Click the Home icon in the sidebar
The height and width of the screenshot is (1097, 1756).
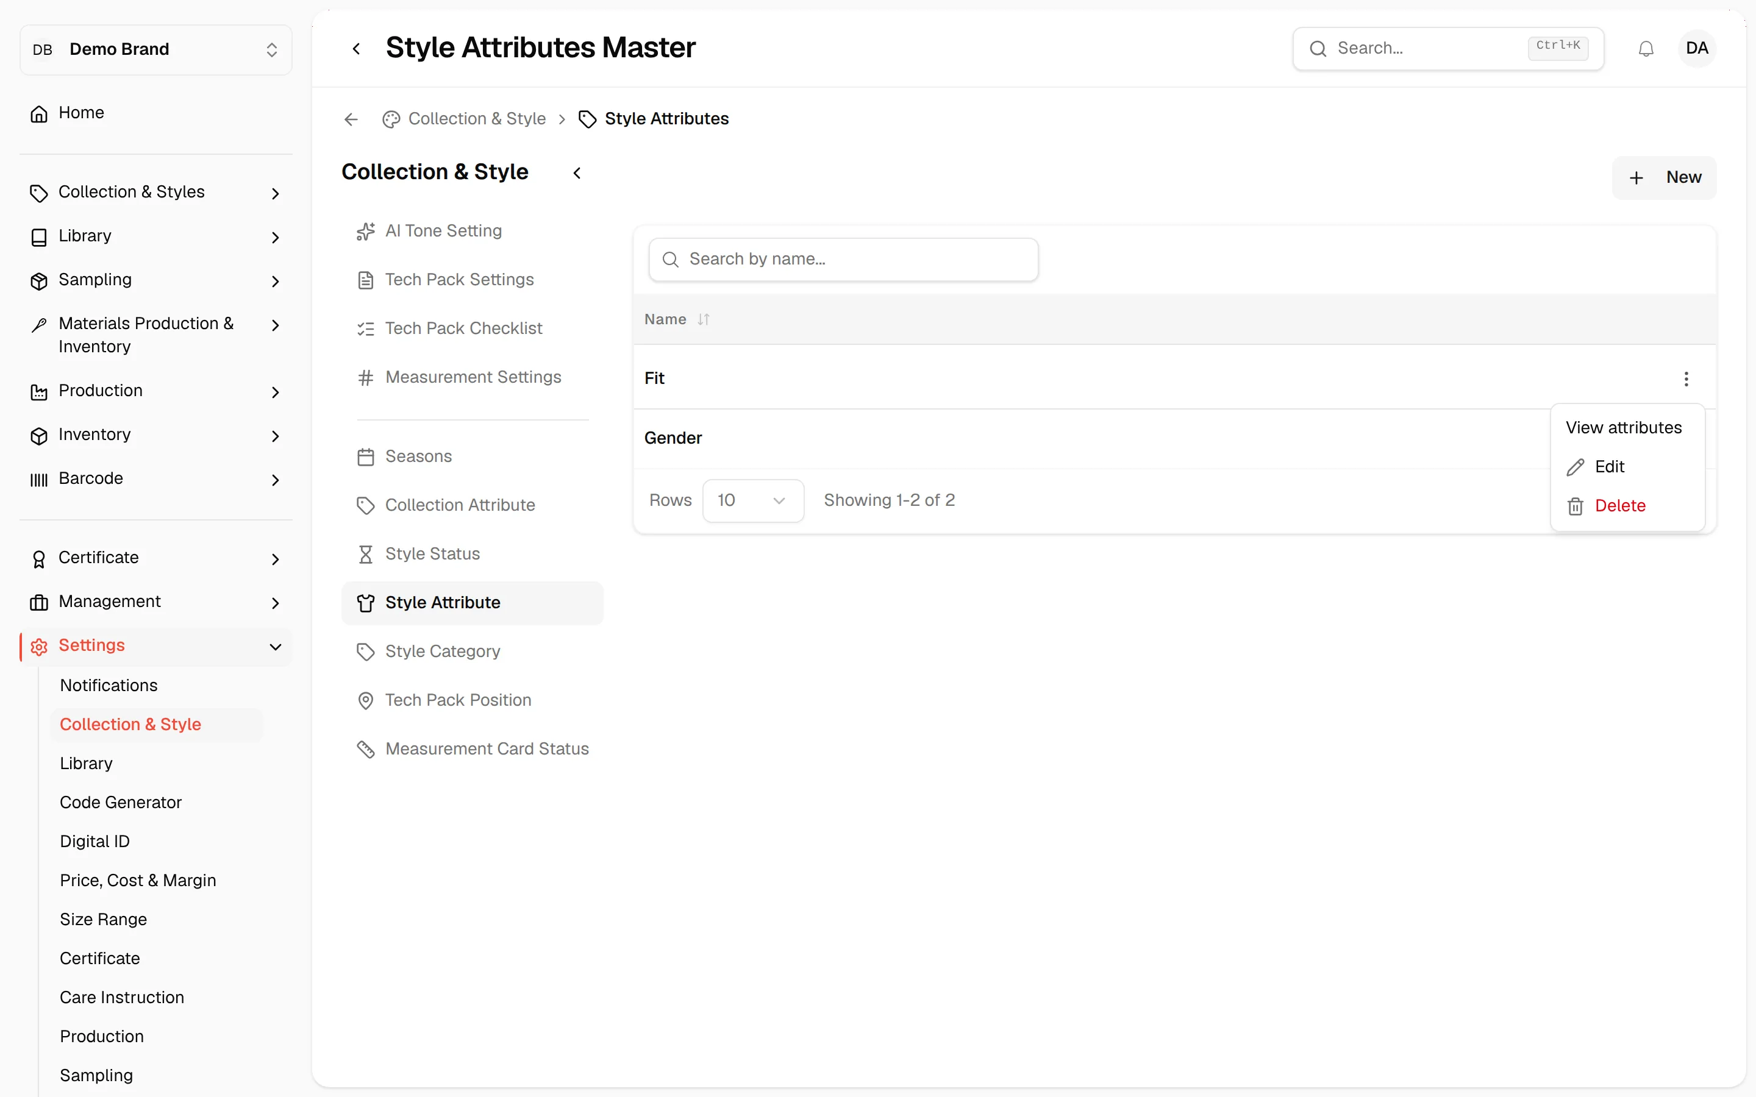tap(39, 113)
